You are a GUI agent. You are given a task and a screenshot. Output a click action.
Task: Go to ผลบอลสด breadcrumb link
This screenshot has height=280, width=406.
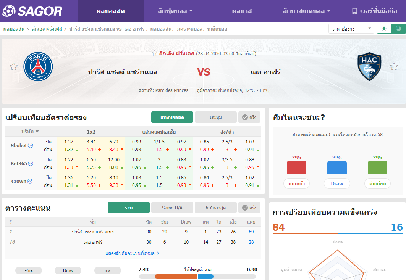(x=14, y=29)
